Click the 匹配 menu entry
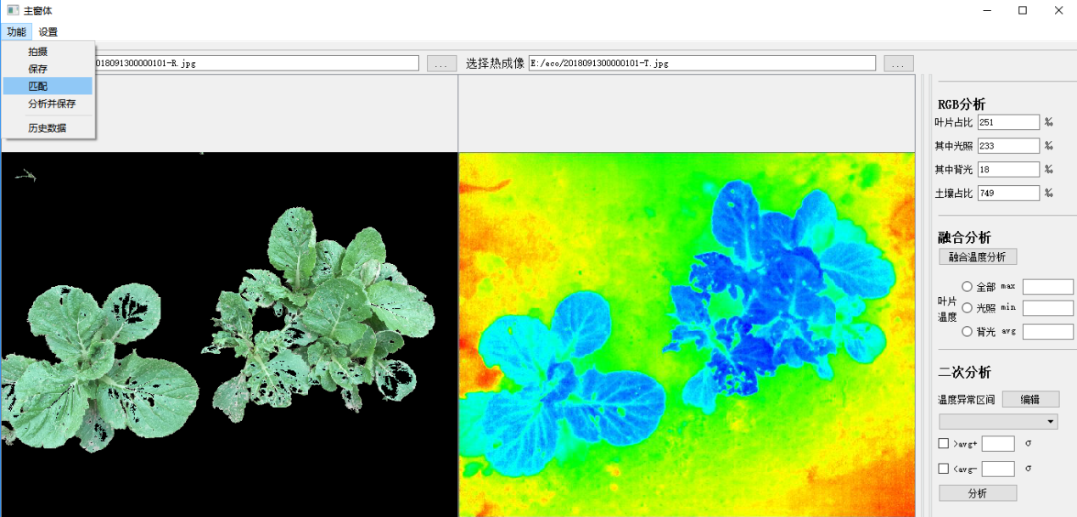 coord(38,86)
